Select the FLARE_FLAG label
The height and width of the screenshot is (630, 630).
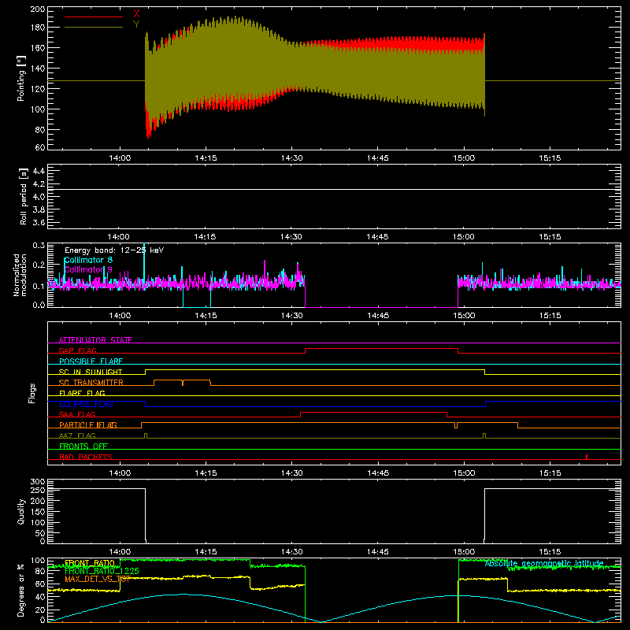(82, 393)
